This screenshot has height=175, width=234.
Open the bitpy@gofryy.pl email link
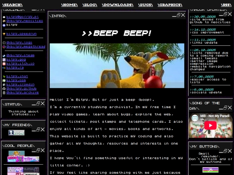click(23, 17)
